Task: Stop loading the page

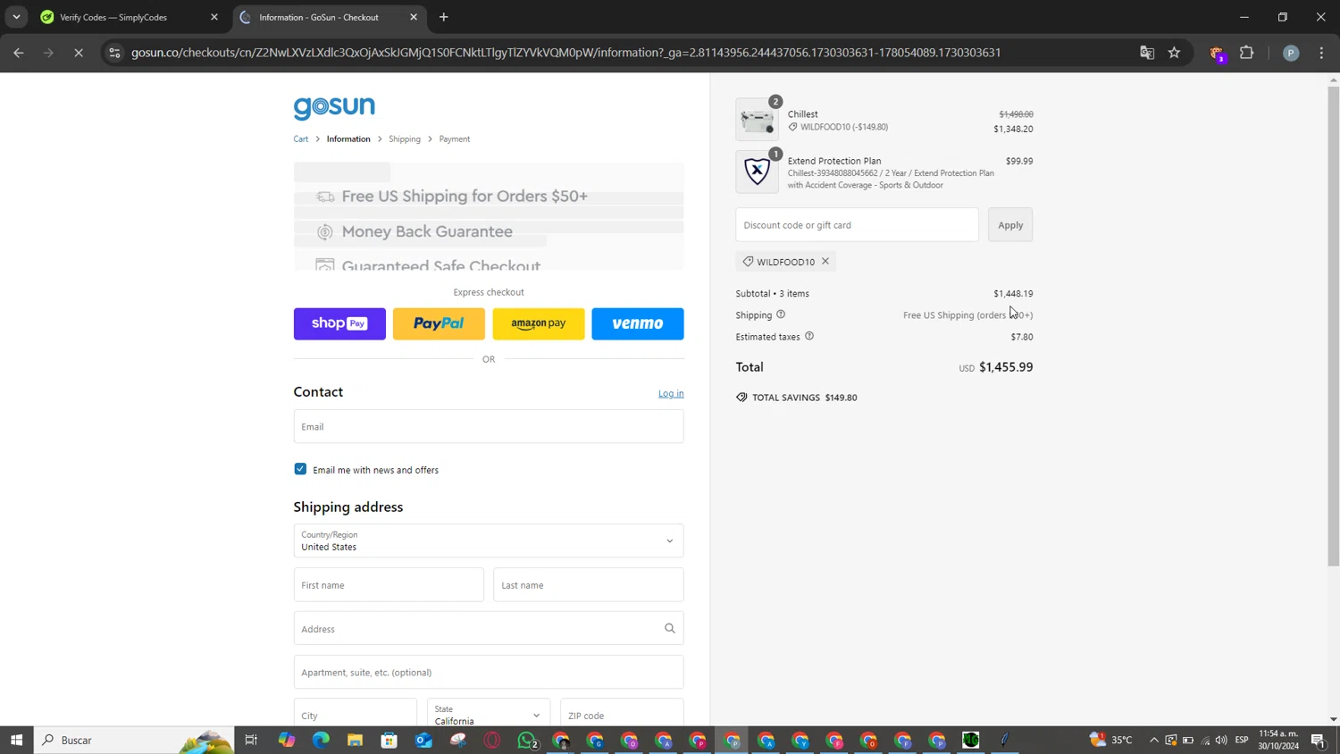Action: pyautogui.click(x=79, y=53)
